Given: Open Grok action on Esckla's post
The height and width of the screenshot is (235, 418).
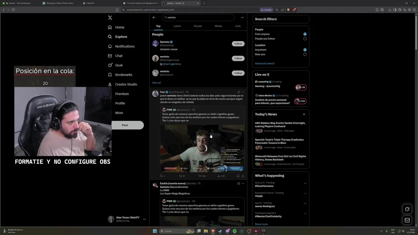Looking at the screenshot, I should pyautogui.click(x=239, y=183).
